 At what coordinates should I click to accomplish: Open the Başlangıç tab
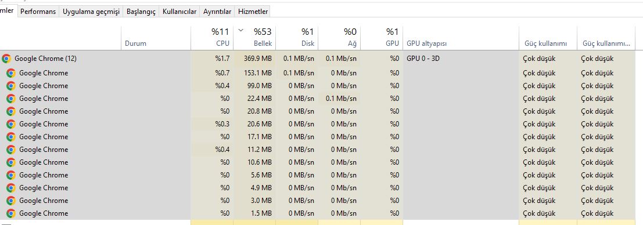click(141, 12)
